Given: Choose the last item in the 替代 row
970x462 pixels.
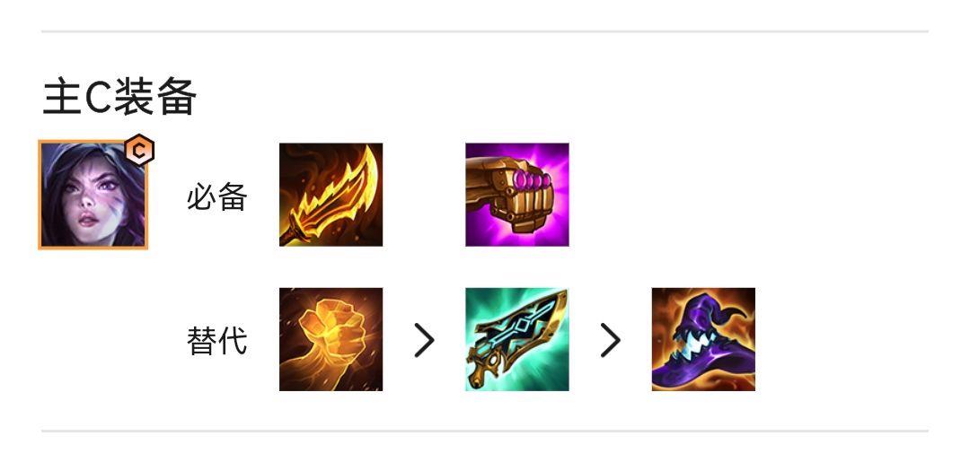Looking at the screenshot, I should coord(703,339).
